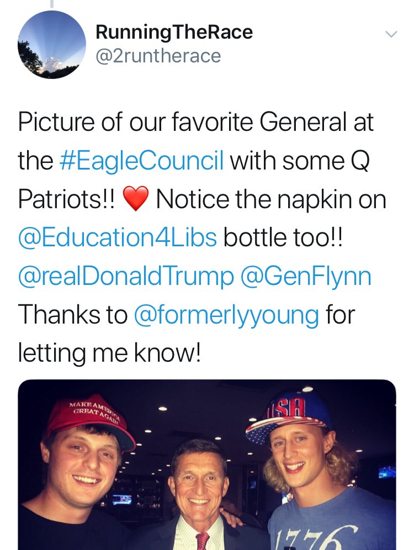Tap the "letting me know!" text line

pyautogui.click(x=109, y=353)
